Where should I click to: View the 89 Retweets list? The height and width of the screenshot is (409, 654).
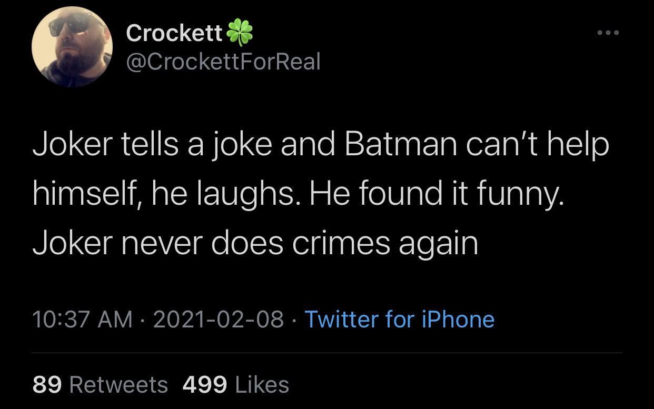click(97, 385)
